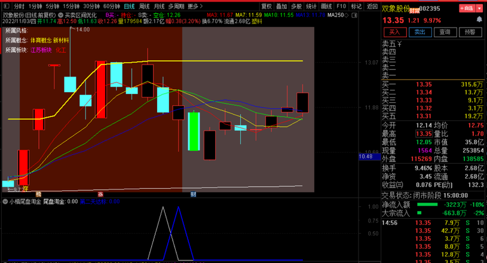Collapse the 小精尾盘淘金 indicator panel
This screenshot has width=487, height=263.
5,202
